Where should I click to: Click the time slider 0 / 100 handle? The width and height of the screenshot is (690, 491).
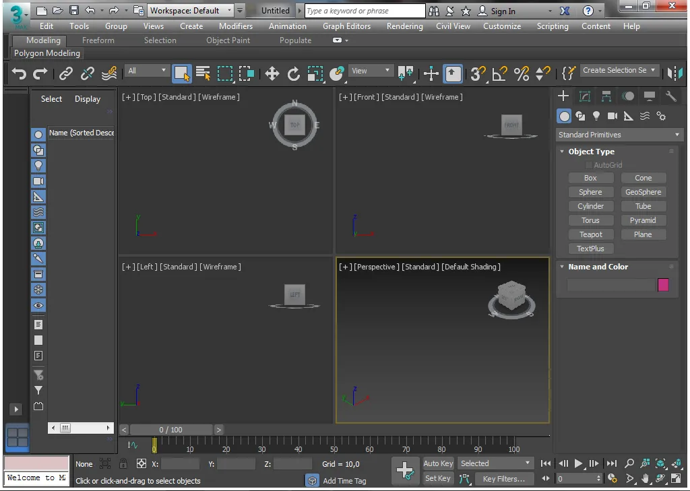pyautogui.click(x=172, y=430)
